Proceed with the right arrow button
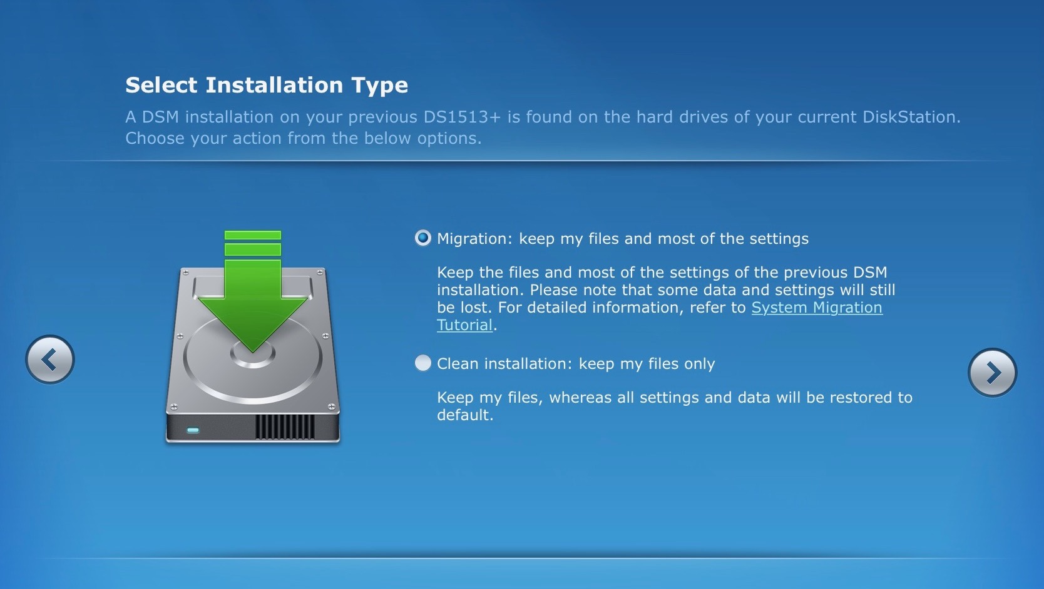The image size is (1044, 589). pos(992,373)
